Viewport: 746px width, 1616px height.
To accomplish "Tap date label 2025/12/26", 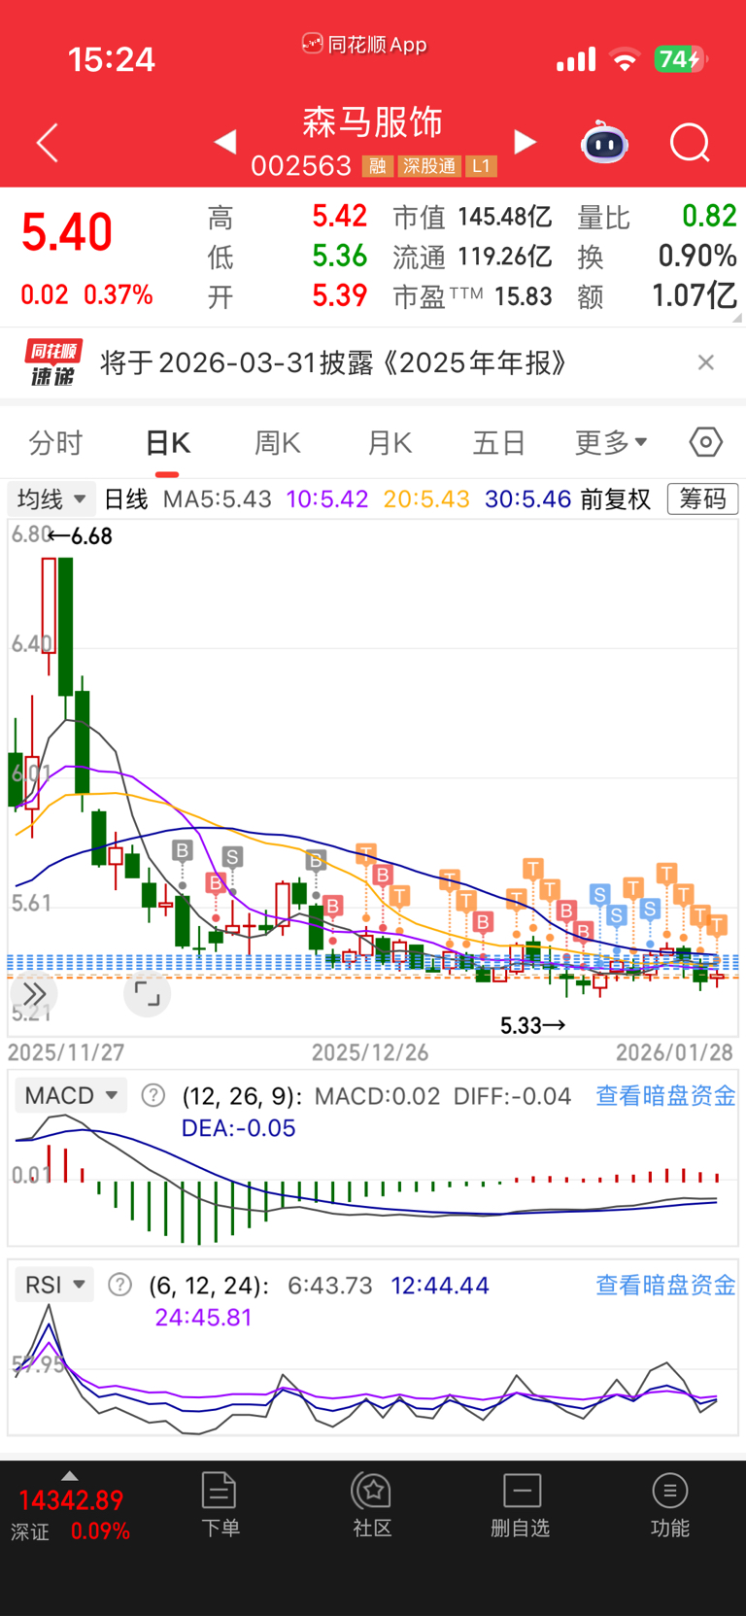I will tap(370, 1052).
